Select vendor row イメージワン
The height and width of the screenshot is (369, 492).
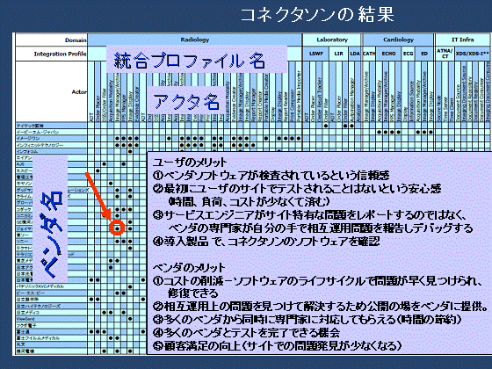(52, 139)
